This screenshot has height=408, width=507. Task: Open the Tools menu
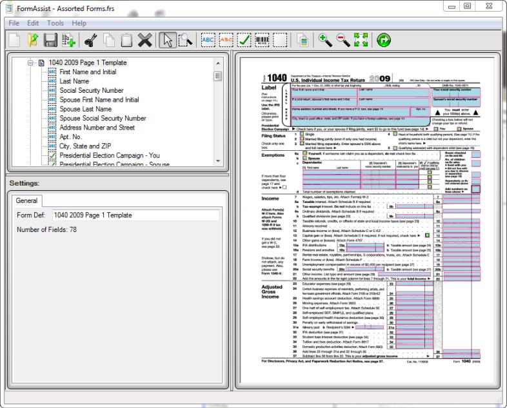(55, 23)
